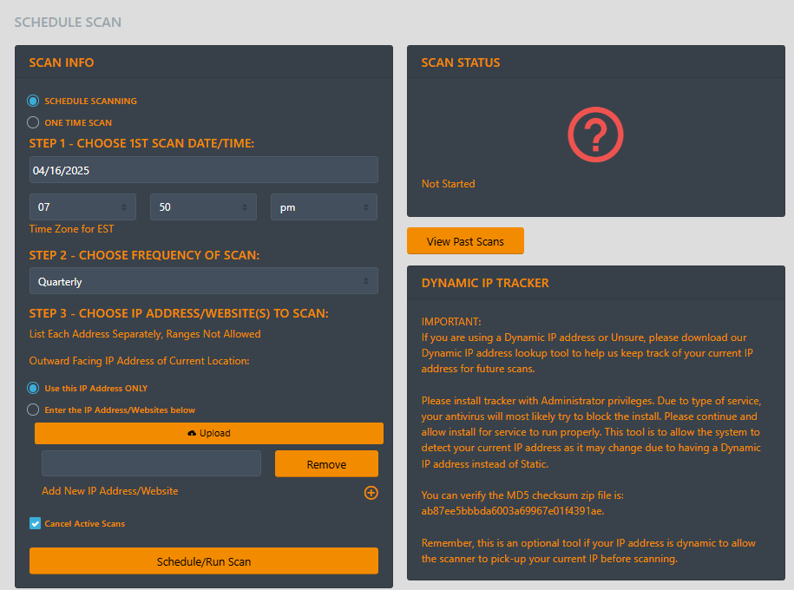Click the Not Started status text
Image resolution: width=794 pixels, height=590 pixels.
tap(448, 184)
